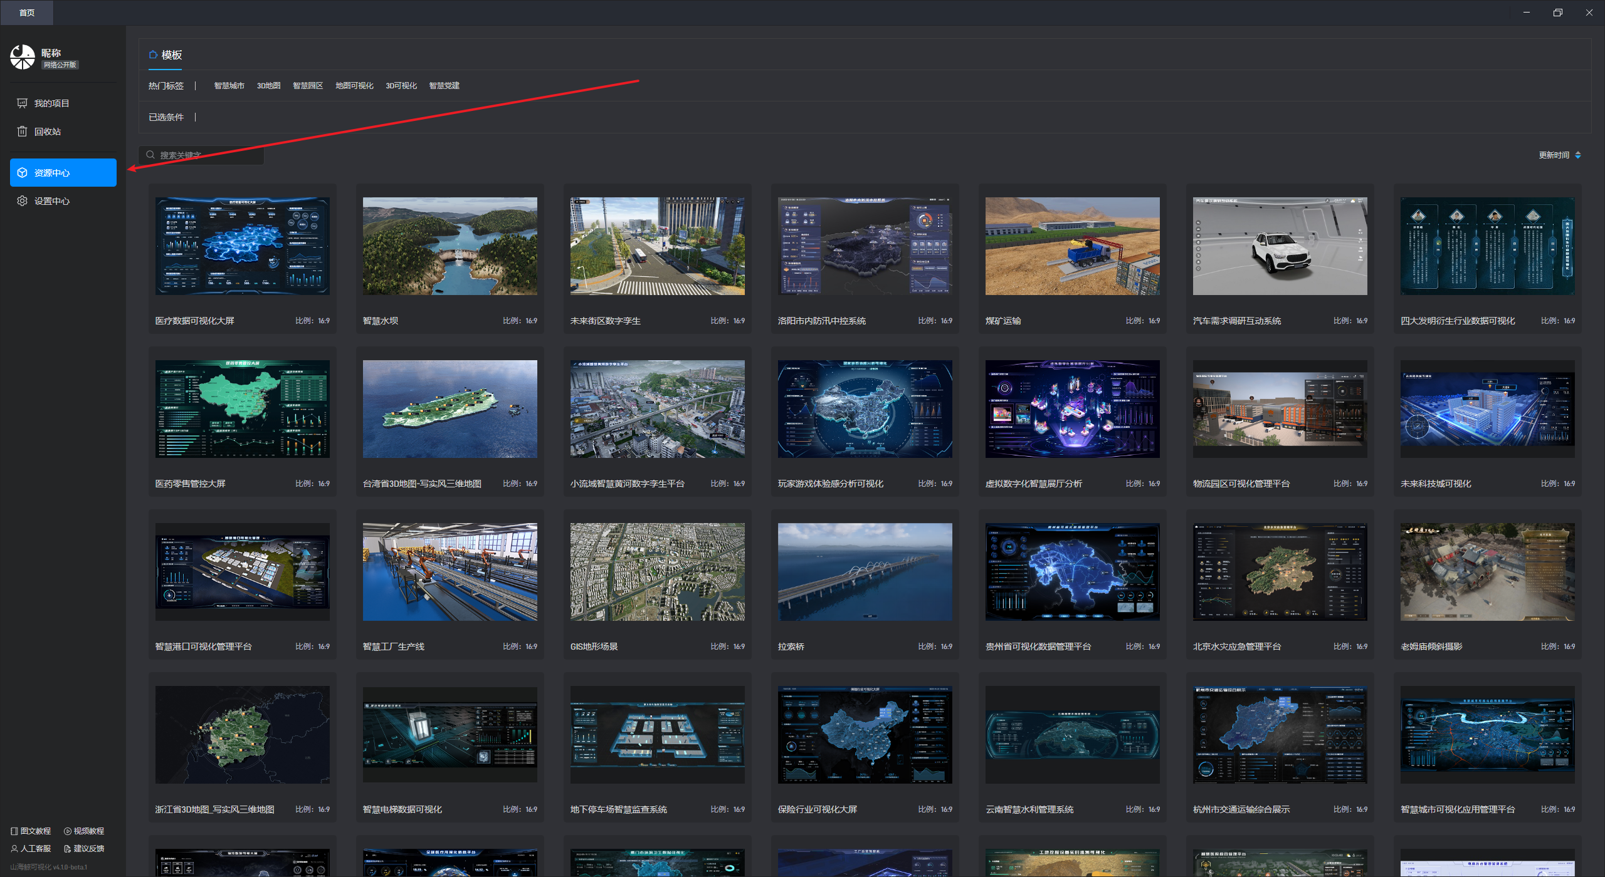Screen dimensions: 1605x877
Task: Filter by the 地图可视化 tag
Action: (354, 86)
